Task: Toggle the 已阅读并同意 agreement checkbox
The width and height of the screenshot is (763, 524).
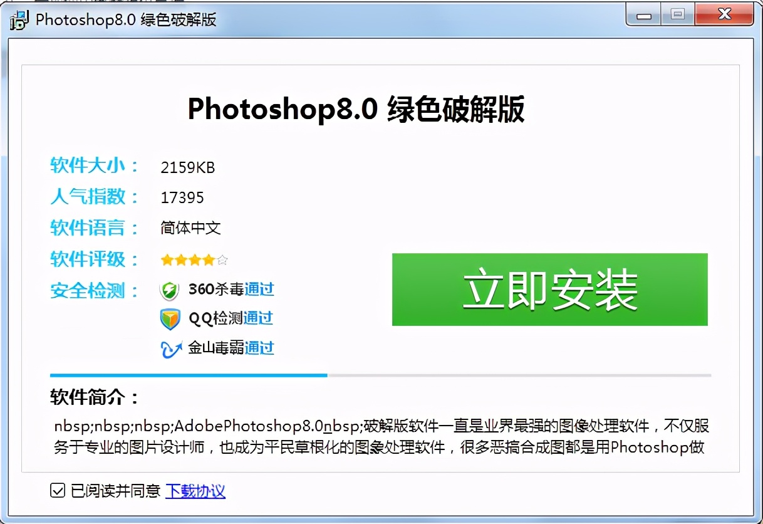Action: 58,491
